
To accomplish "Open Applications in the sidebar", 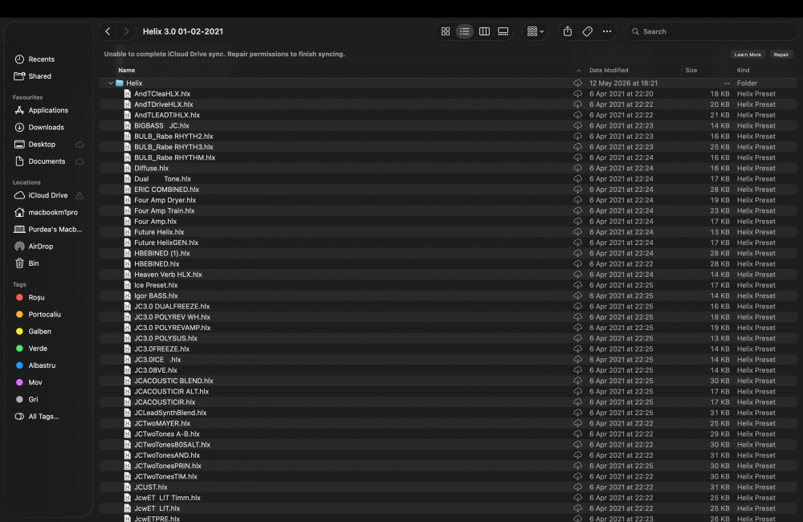I will 48,110.
